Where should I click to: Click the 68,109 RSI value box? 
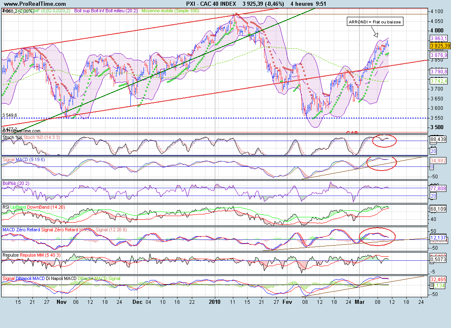438,209
